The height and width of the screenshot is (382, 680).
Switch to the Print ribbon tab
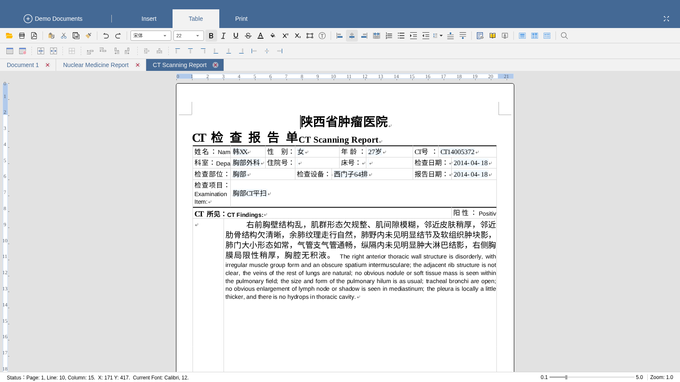241,19
